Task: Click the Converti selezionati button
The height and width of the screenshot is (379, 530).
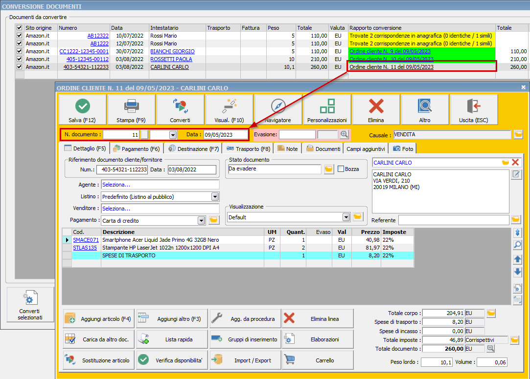Action: (29, 305)
